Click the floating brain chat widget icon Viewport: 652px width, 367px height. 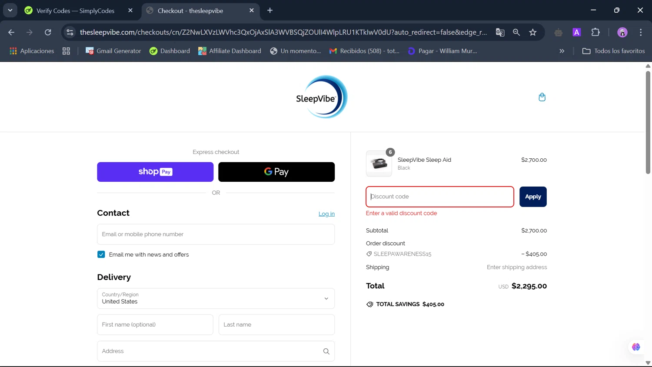(x=636, y=347)
